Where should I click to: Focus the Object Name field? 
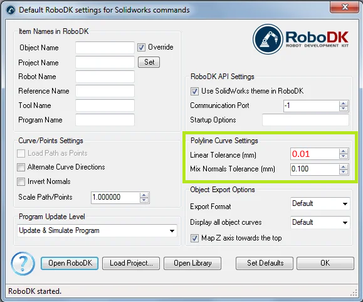(105, 48)
